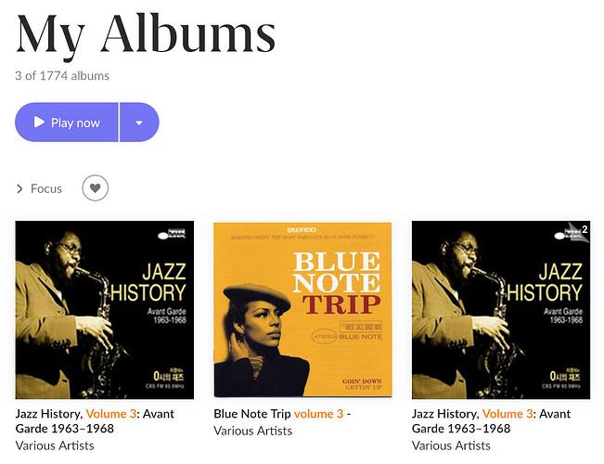The height and width of the screenshot is (464, 604).
Task: Open the Jazz History cover without a badge
Action: pos(105,310)
